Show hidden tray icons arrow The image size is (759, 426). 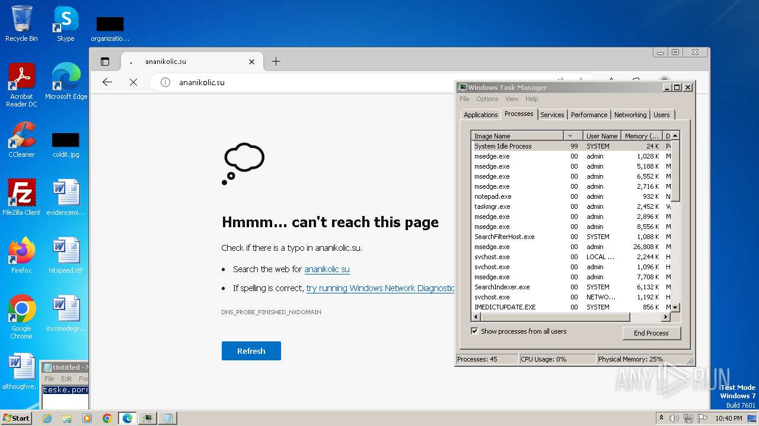661,418
